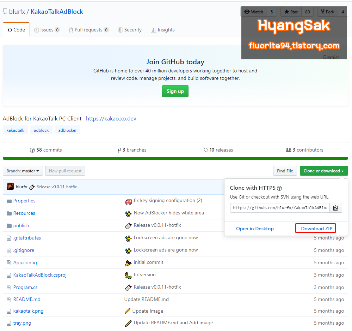Click the Pull requests icon
Screen dimensions: 352x331
click(x=71, y=30)
